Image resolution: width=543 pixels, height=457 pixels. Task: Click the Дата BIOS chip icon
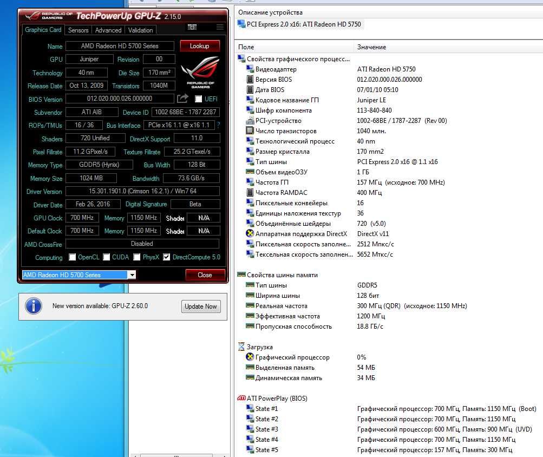(250, 89)
